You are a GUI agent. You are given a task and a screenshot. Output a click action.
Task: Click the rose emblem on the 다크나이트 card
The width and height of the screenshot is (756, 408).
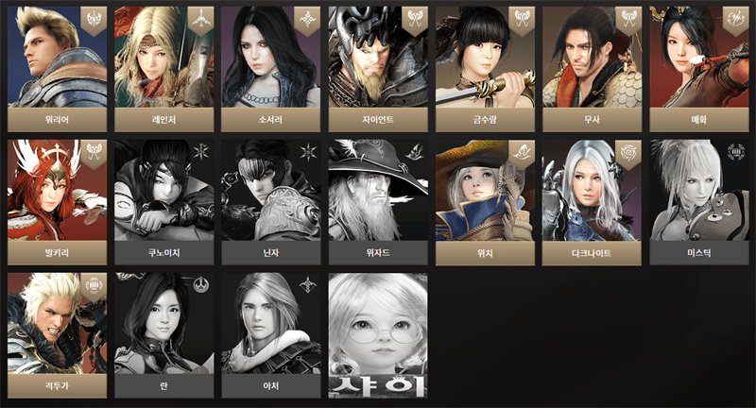(628, 153)
